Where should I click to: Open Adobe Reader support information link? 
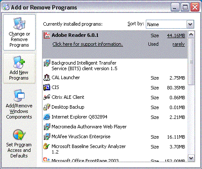[87, 44]
